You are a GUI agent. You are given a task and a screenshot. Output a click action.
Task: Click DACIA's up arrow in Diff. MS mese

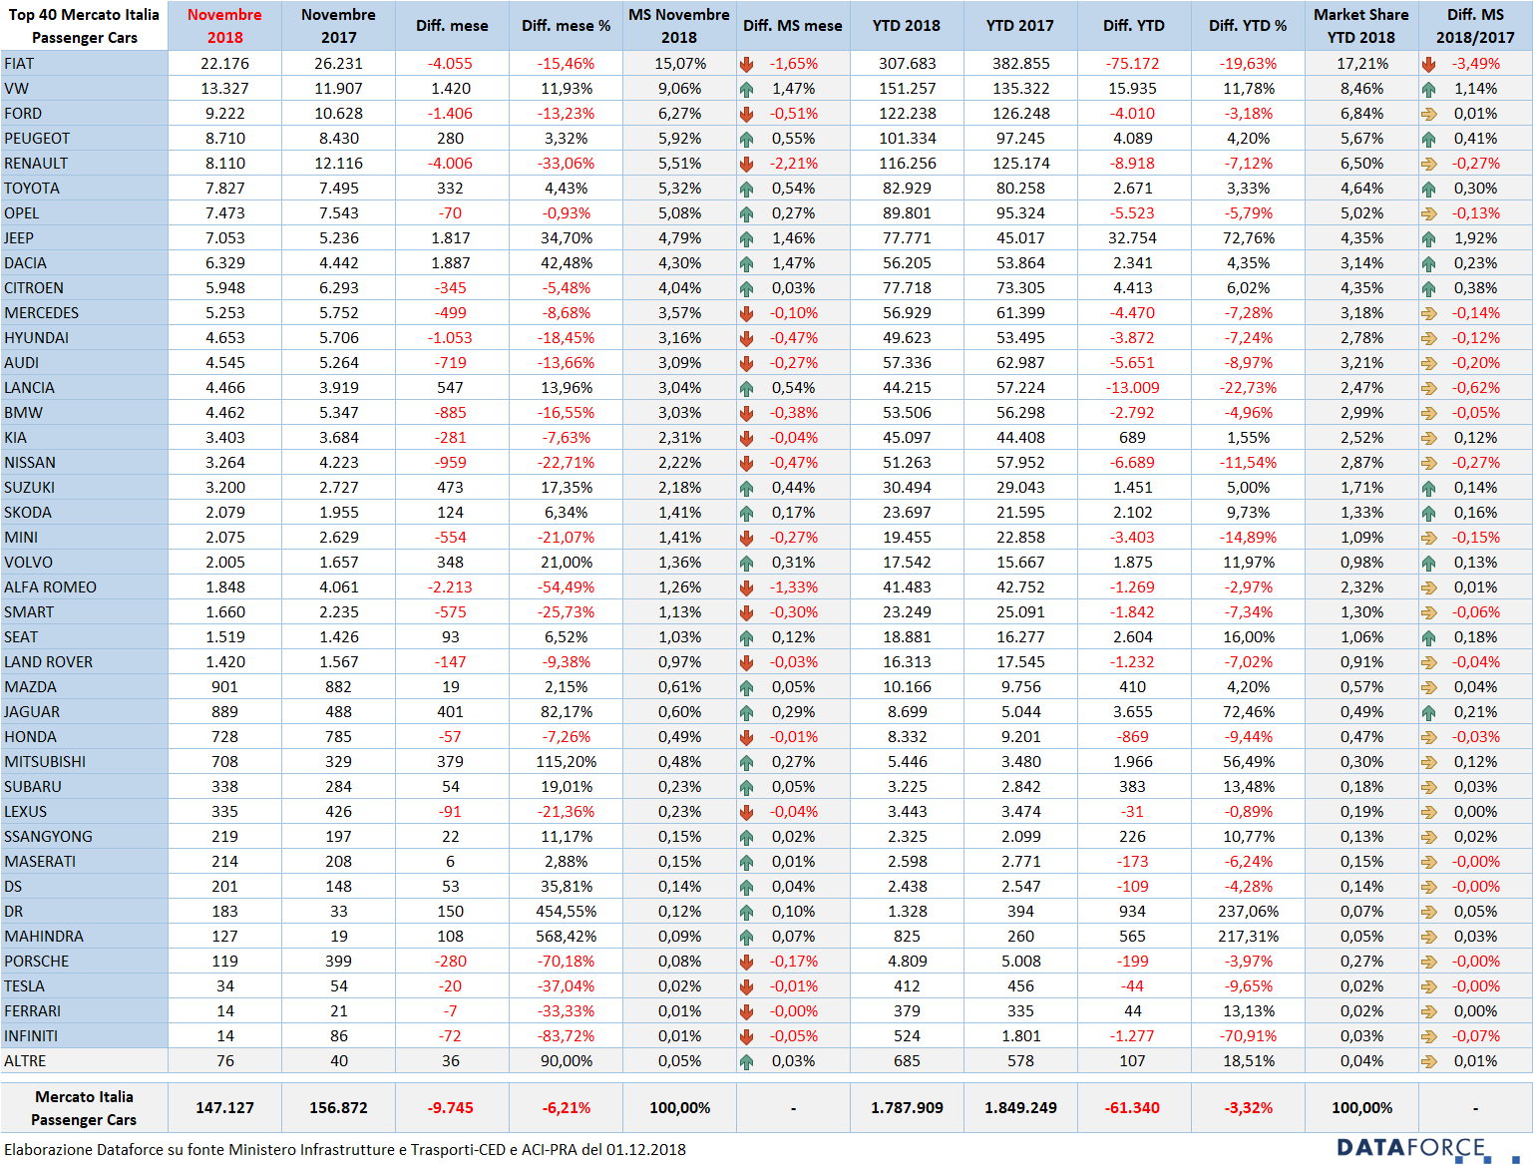pos(746,263)
